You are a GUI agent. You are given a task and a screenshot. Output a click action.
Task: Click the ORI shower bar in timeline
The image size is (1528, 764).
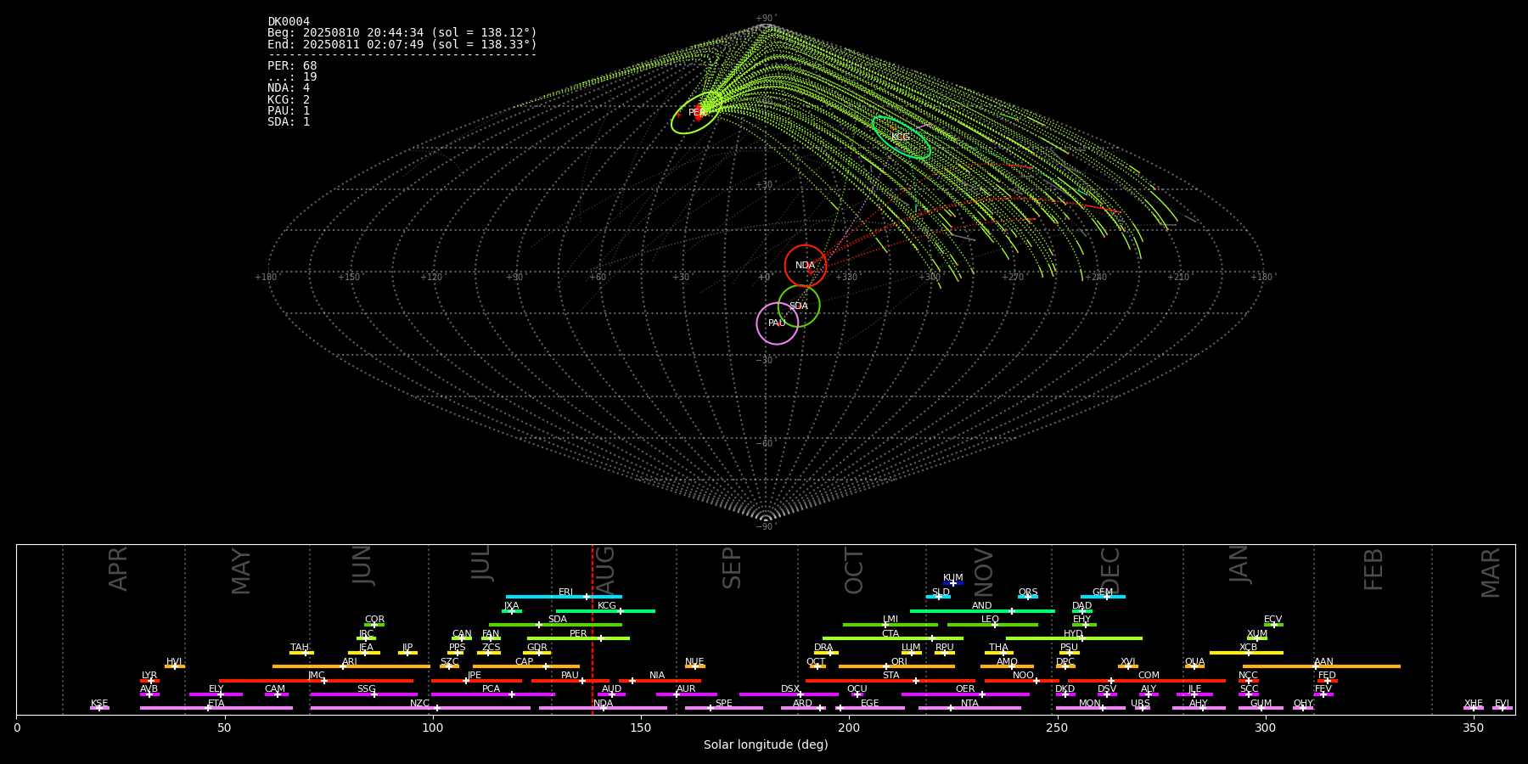pos(896,666)
